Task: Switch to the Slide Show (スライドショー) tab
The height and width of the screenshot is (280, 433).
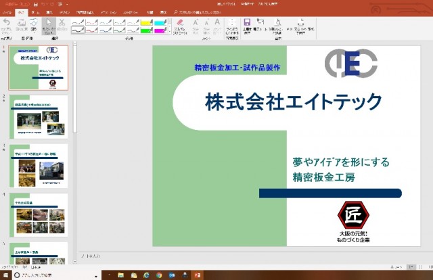Action: (x=131, y=12)
